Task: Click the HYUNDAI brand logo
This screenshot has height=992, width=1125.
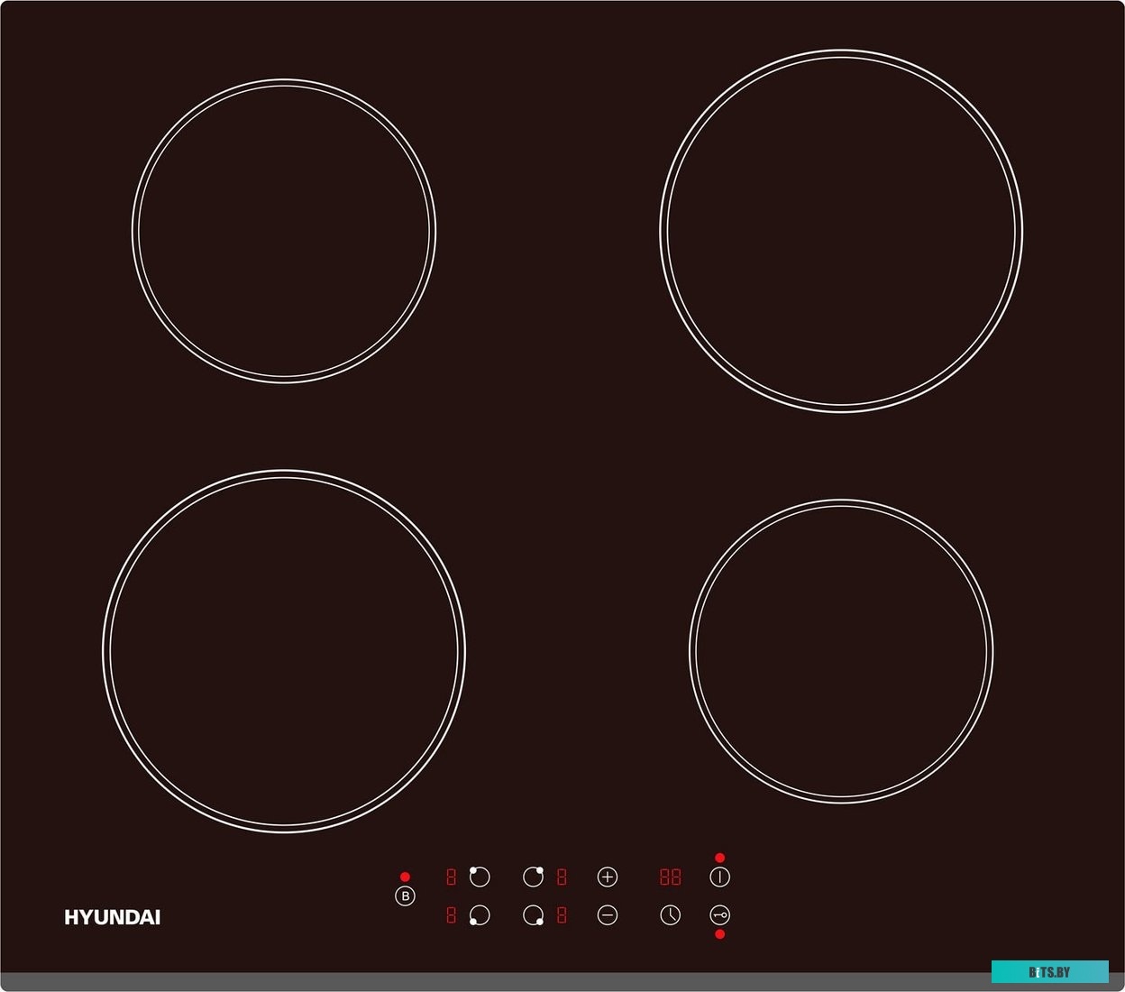Action: point(112,917)
